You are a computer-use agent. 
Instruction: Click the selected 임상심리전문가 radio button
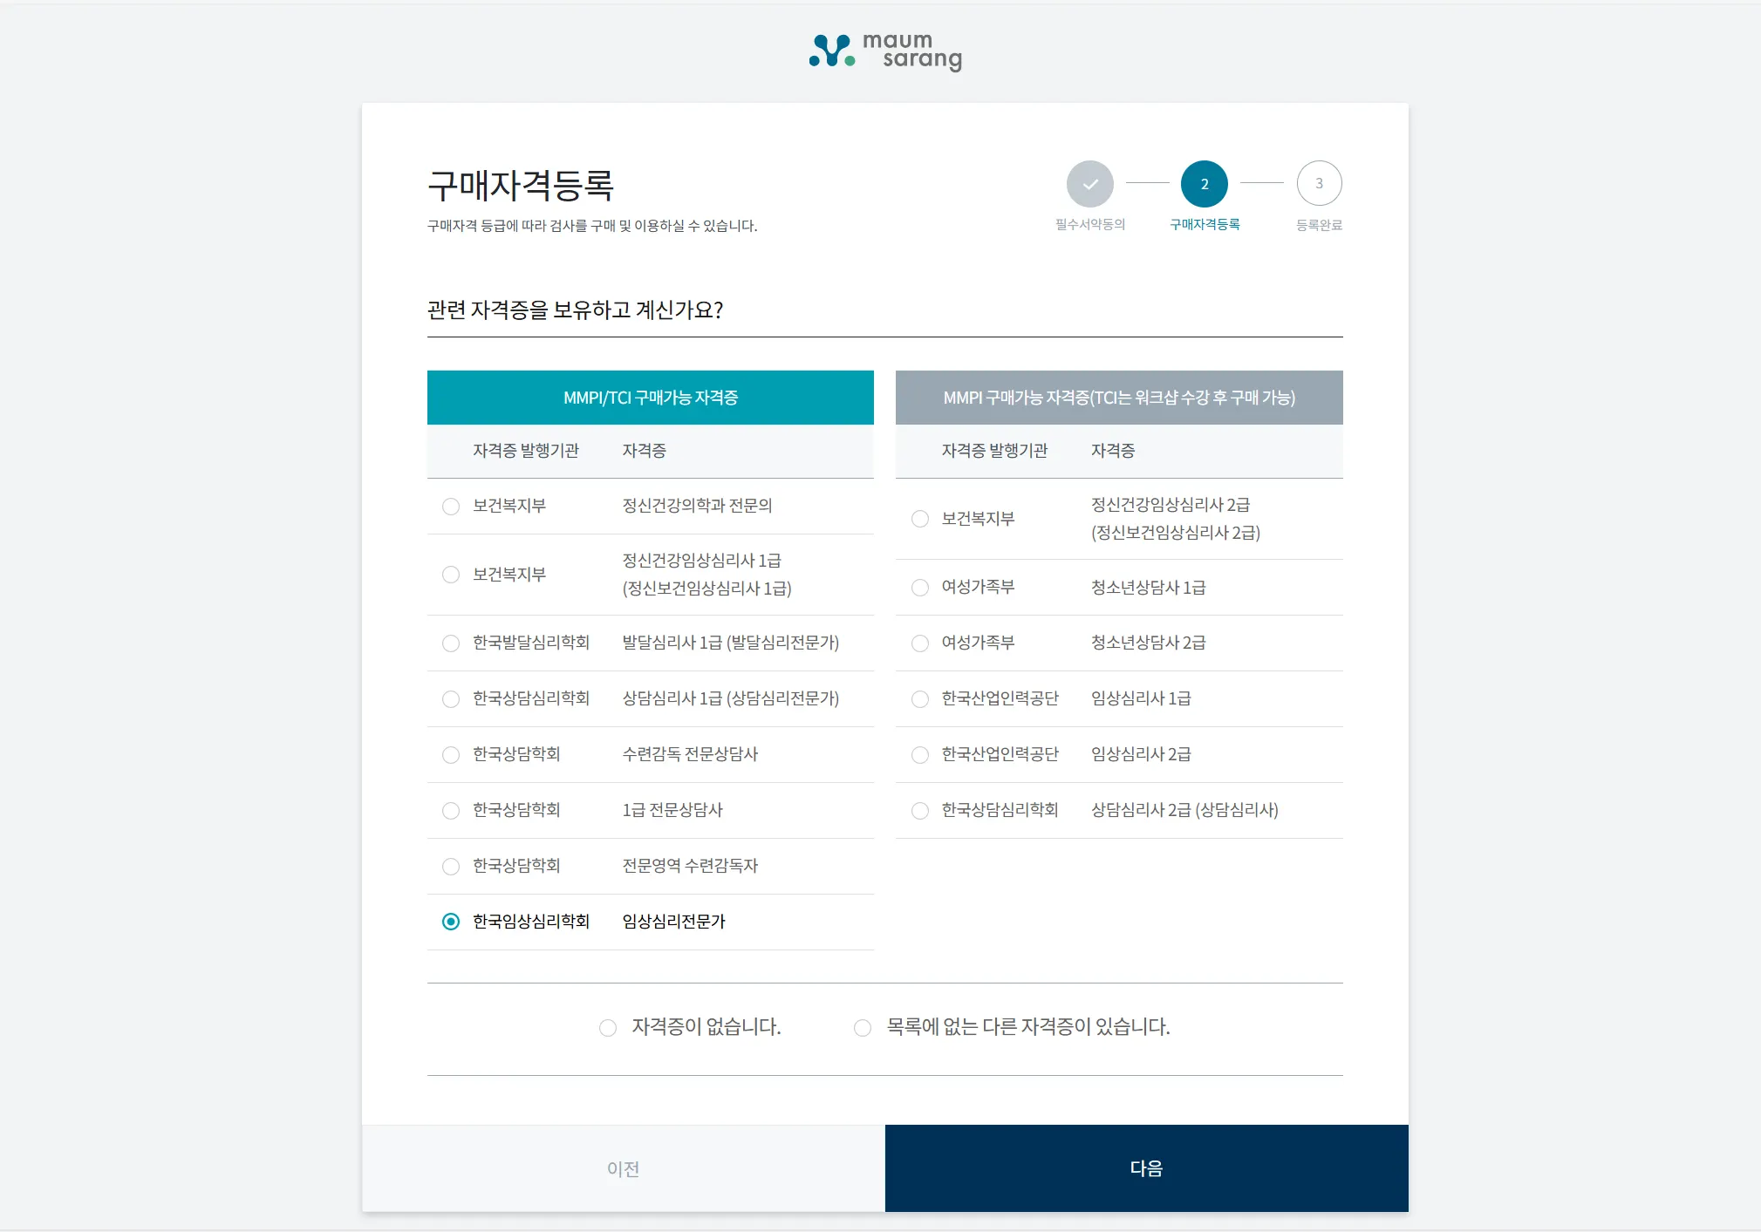pyautogui.click(x=451, y=922)
